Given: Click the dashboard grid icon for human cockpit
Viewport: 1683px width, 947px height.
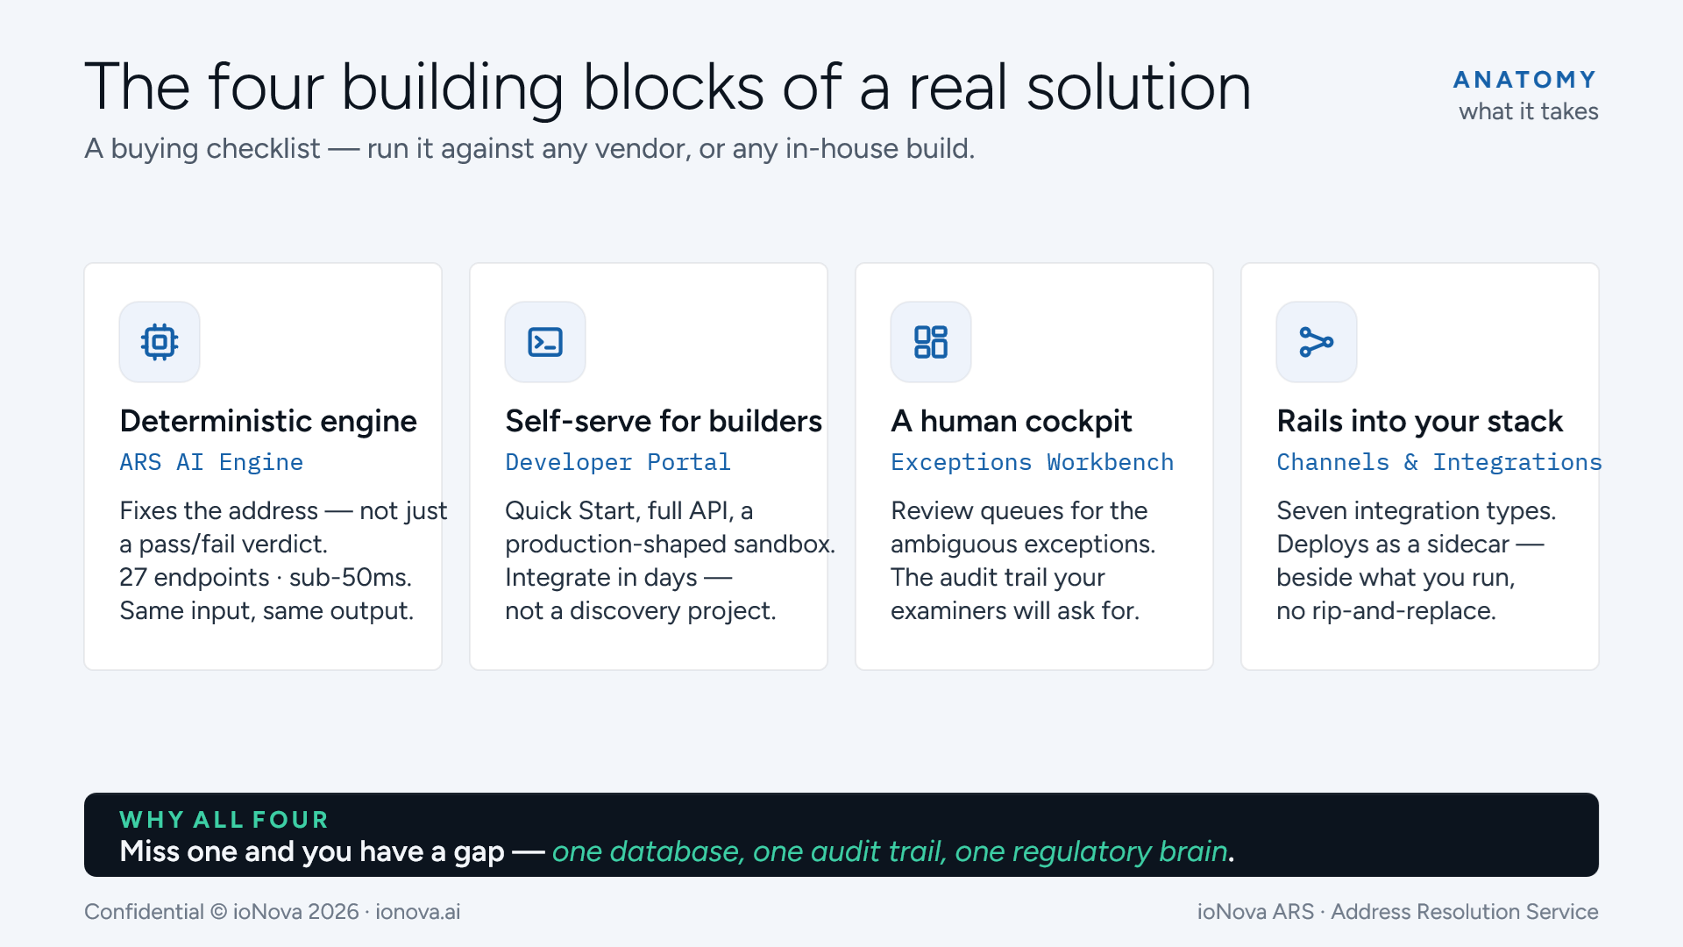Looking at the screenshot, I should point(931,342).
